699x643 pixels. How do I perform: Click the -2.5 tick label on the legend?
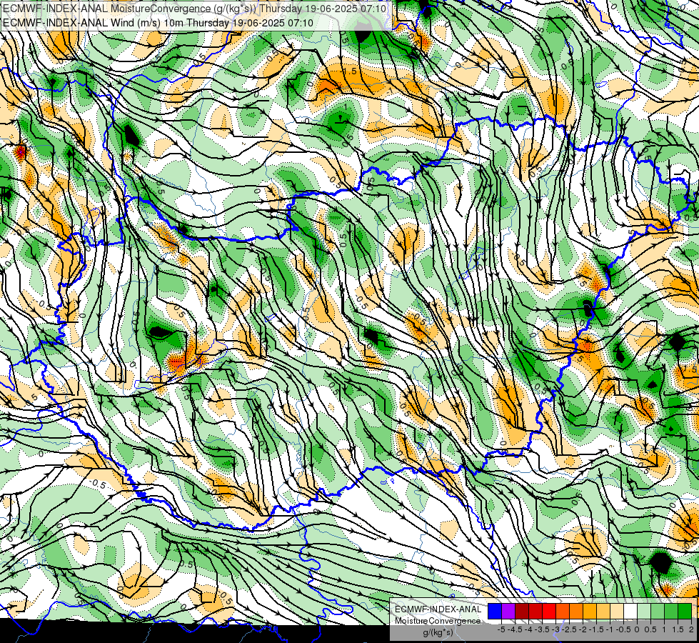pos(569,629)
